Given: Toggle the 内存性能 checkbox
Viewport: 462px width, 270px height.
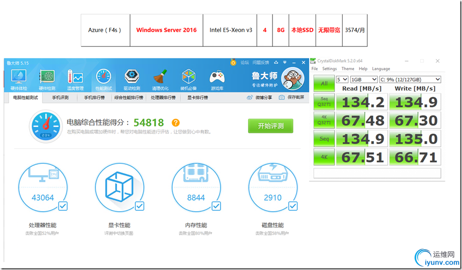Looking at the screenshot, I should pos(216,206).
